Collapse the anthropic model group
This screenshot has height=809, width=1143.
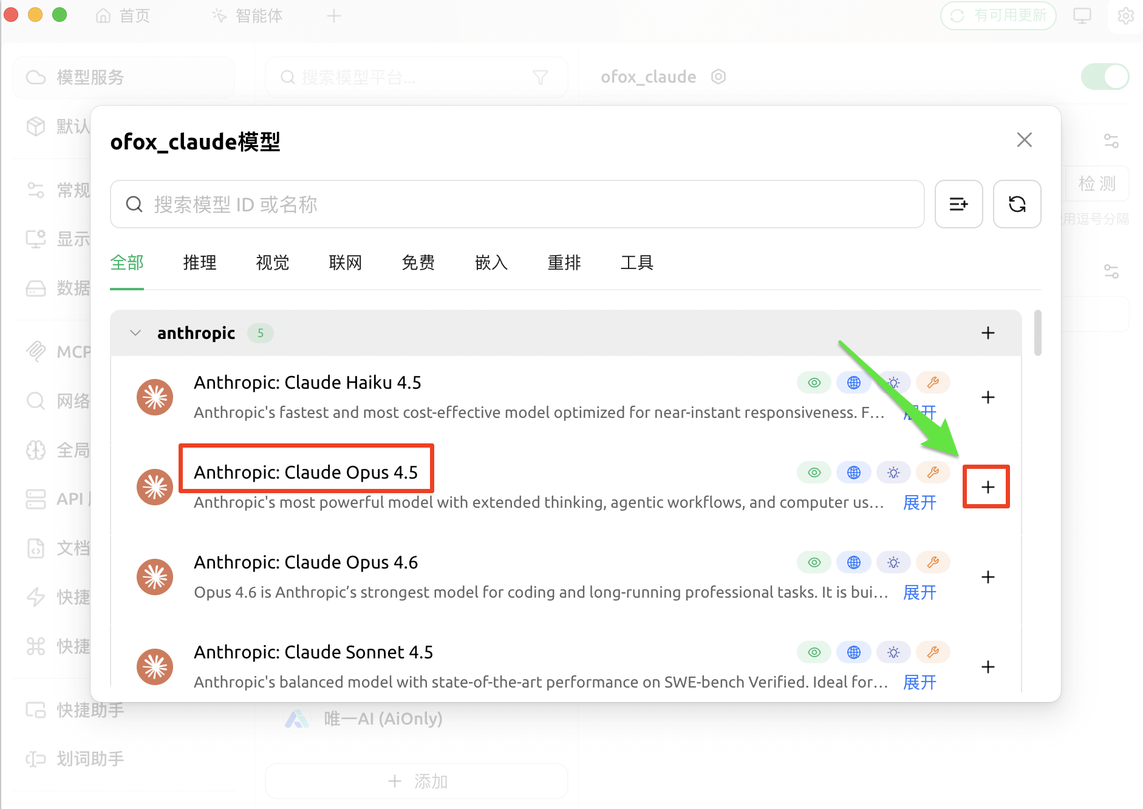click(135, 333)
